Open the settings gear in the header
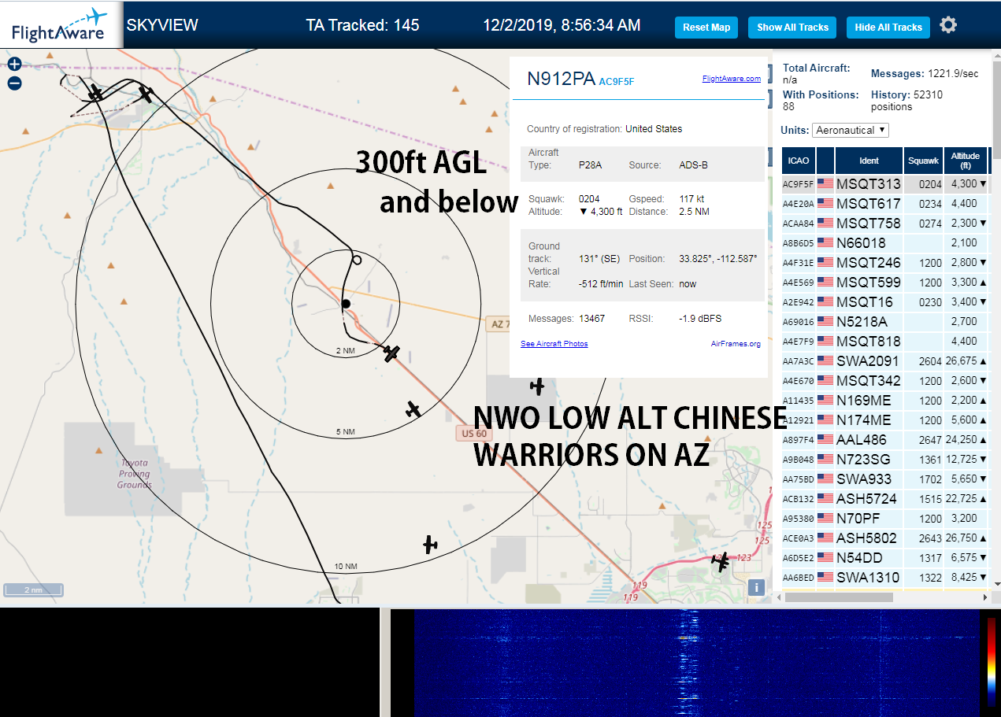This screenshot has width=1001, height=717. click(948, 25)
